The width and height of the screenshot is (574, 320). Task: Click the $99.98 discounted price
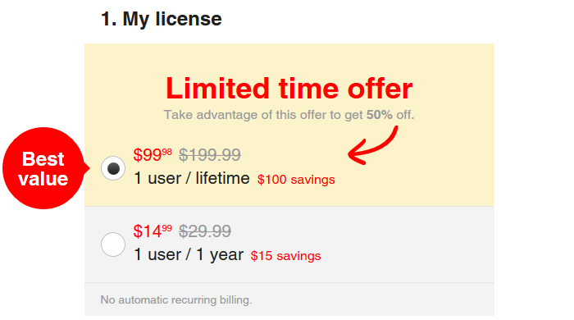click(153, 155)
